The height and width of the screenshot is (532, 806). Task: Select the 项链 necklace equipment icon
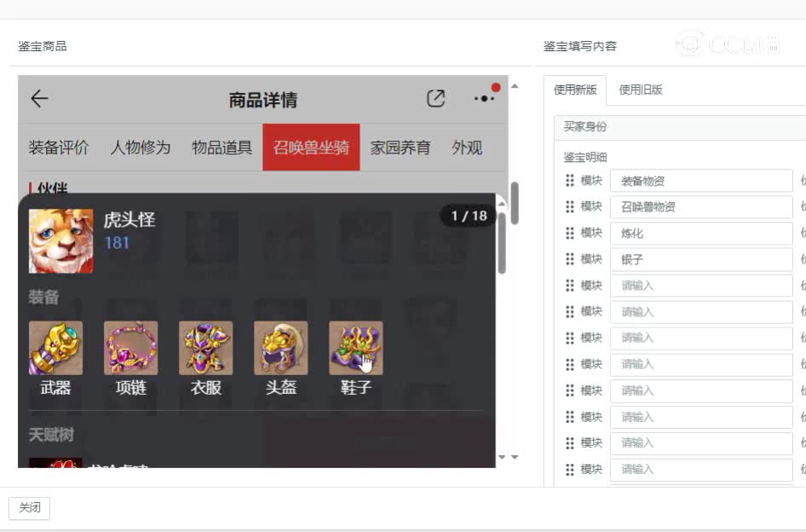(130, 347)
